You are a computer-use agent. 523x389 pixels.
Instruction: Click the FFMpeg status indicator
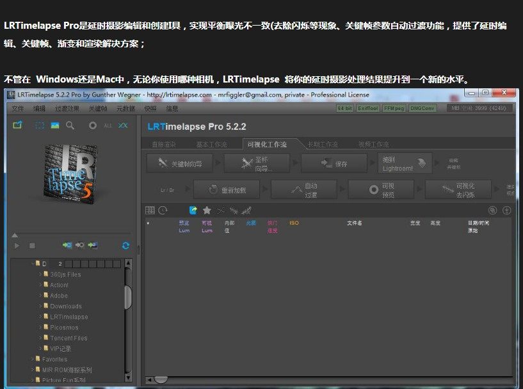coord(394,108)
